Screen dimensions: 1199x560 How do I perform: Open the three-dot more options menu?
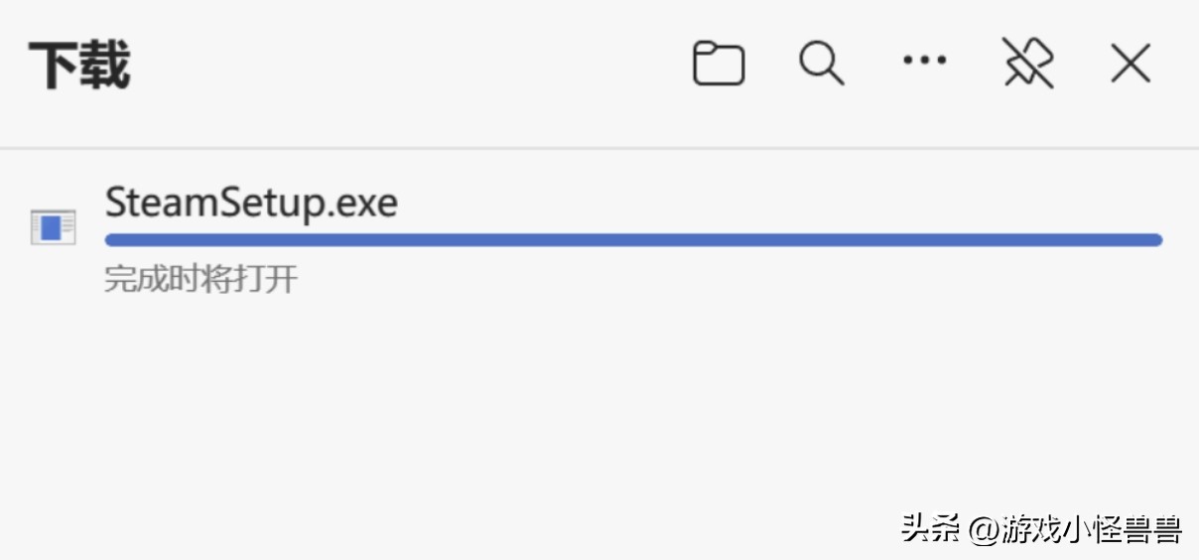coord(924,62)
